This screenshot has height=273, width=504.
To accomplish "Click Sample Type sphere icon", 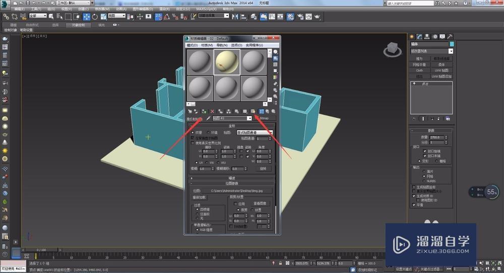I will pyautogui.click(x=276, y=52).
